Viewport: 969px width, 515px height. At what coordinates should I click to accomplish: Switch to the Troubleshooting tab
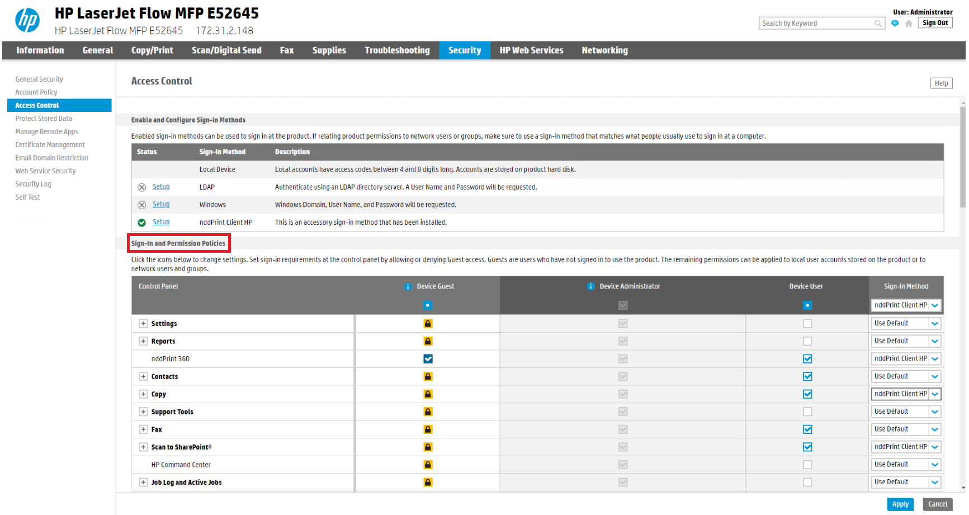tap(397, 50)
